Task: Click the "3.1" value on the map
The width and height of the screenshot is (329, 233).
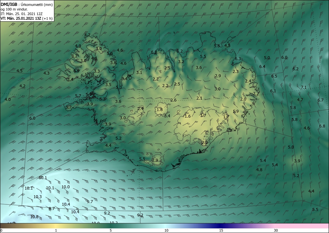Action: click(139, 73)
